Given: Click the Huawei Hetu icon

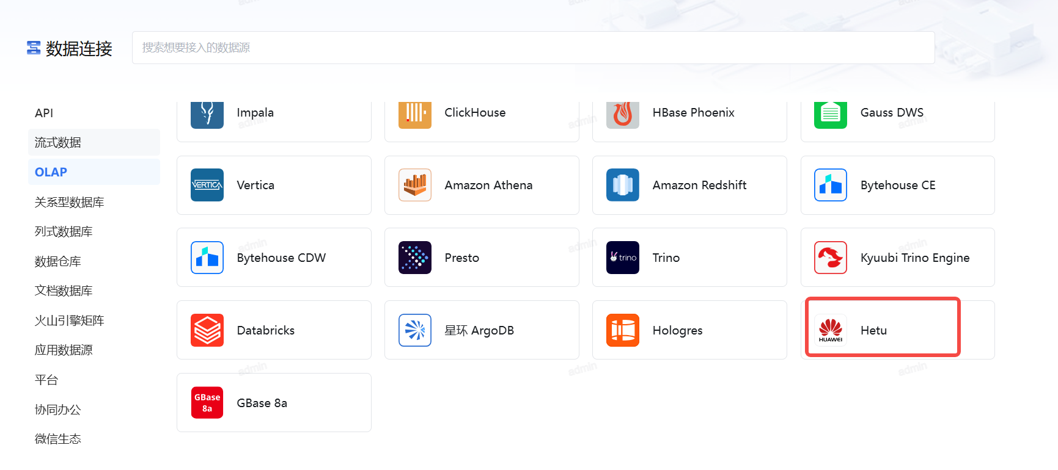Looking at the screenshot, I should (830, 330).
